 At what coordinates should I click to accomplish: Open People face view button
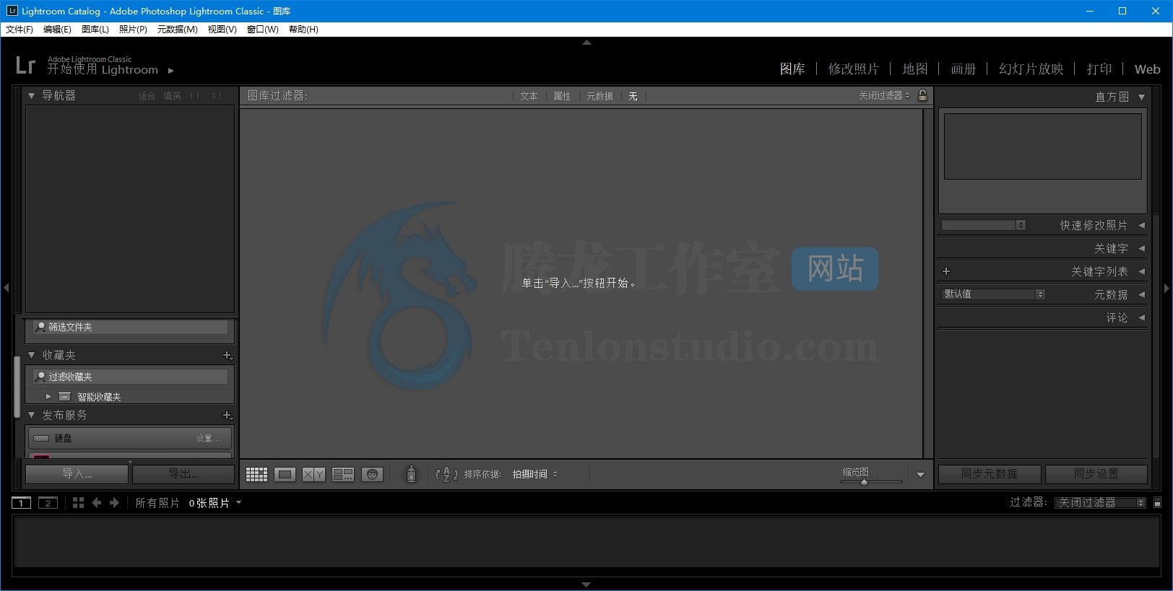pos(372,474)
